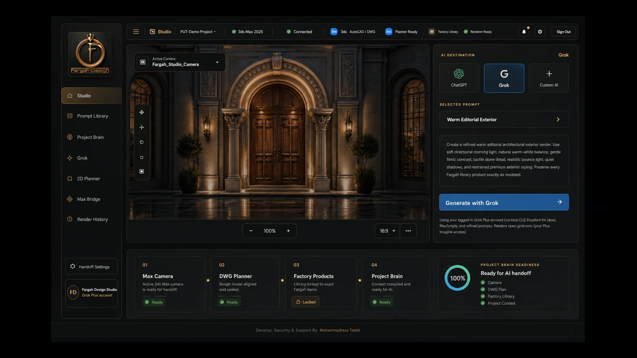
Task: Click the 3ds Max 2025 status check
Action: point(234,32)
